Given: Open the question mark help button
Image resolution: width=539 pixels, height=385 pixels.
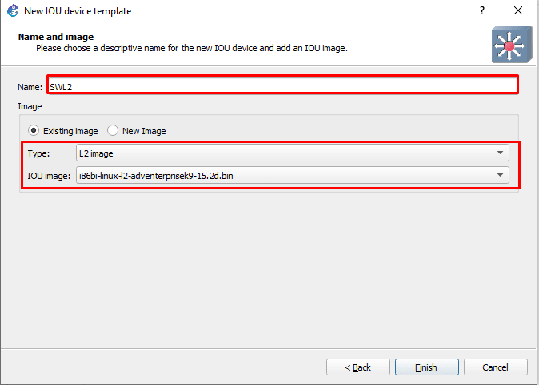Looking at the screenshot, I should click(x=482, y=10).
